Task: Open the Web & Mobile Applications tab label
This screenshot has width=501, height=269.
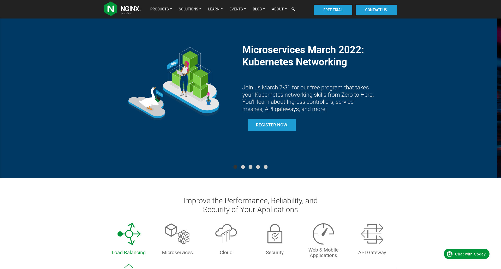Action: tap(323, 253)
